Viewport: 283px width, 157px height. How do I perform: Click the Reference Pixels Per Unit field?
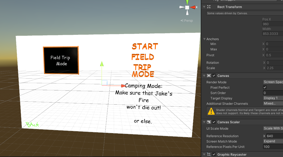(x=273, y=147)
